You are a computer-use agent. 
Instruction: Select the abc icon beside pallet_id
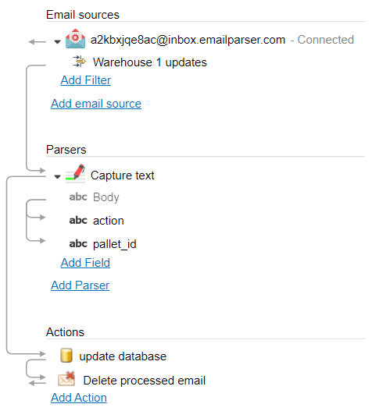(x=78, y=244)
